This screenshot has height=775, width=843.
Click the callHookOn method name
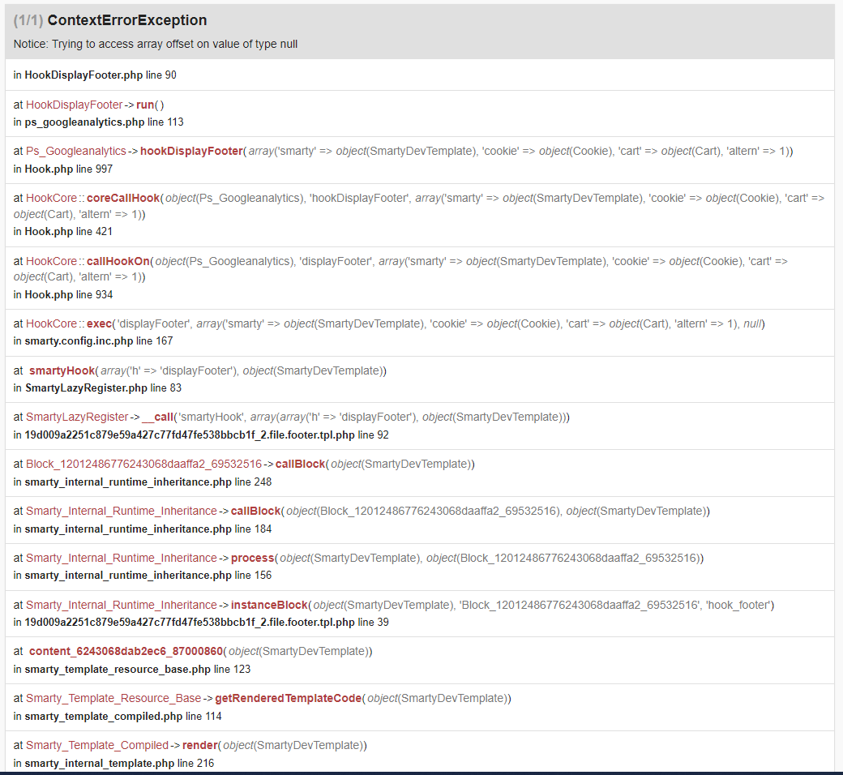pos(118,261)
